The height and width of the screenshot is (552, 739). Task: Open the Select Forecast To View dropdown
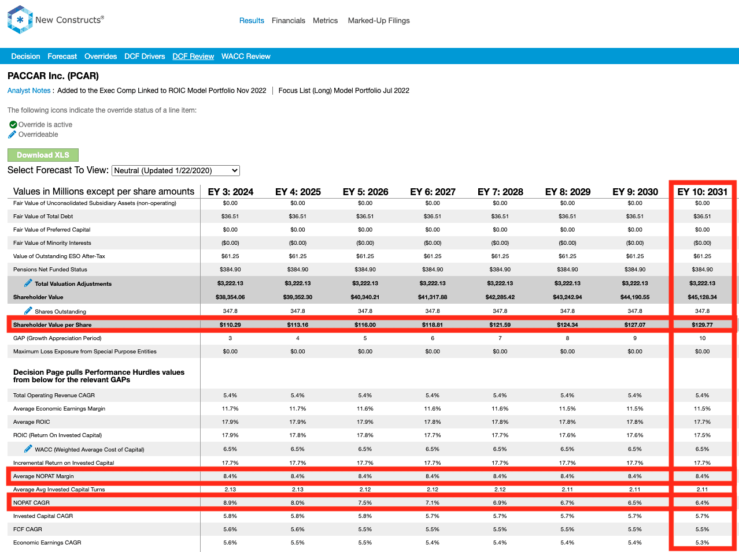tap(176, 170)
